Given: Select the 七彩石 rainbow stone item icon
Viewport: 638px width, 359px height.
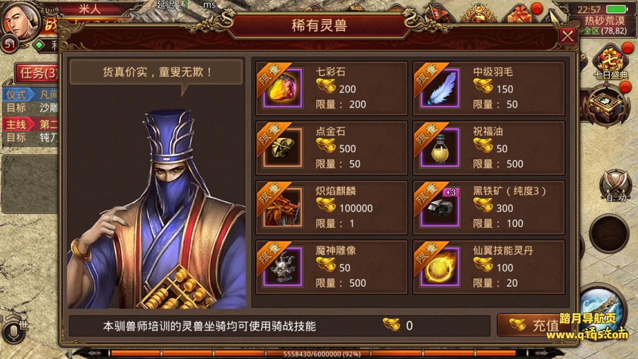Looking at the screenshot, I should 282,88.
